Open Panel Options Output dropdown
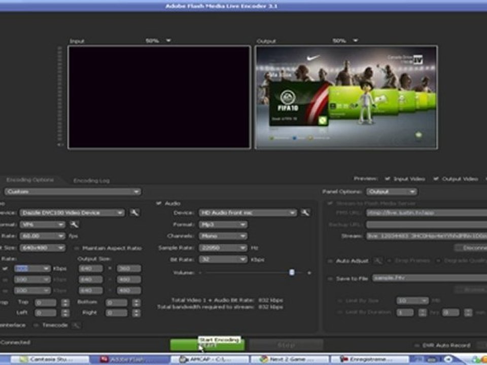Image resolution: width=487 pixels, height=365 pixels. (392, 192)
